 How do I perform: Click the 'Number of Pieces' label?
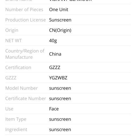24,10
